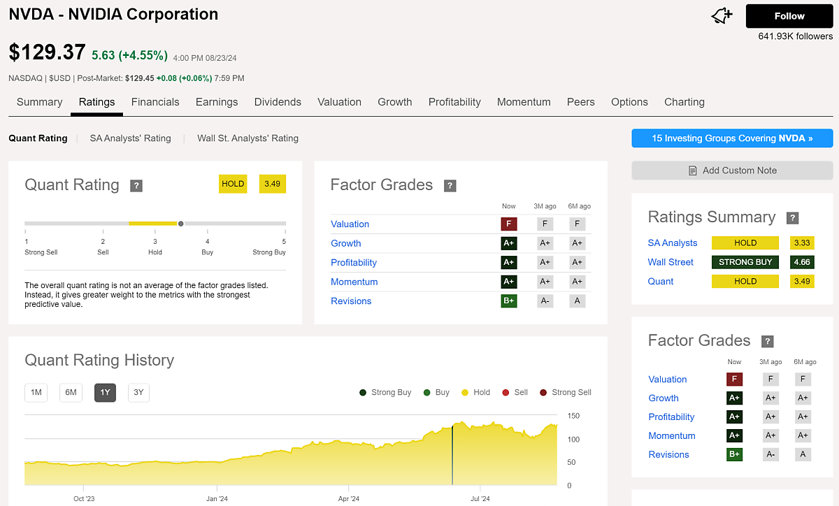
Task: Open sidebar Profitability factor link
Action: click(x=671, y=417)
